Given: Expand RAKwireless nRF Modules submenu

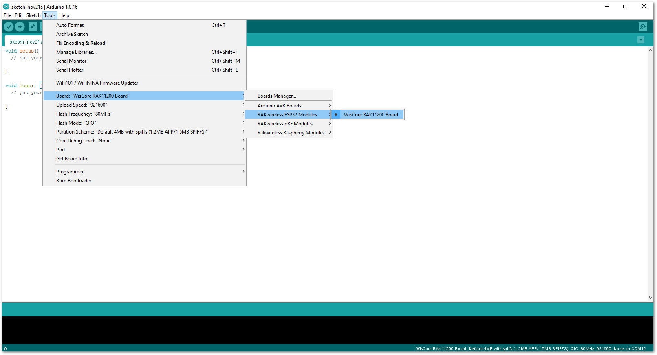Looking at the screenshot, I should coord(289,124).
